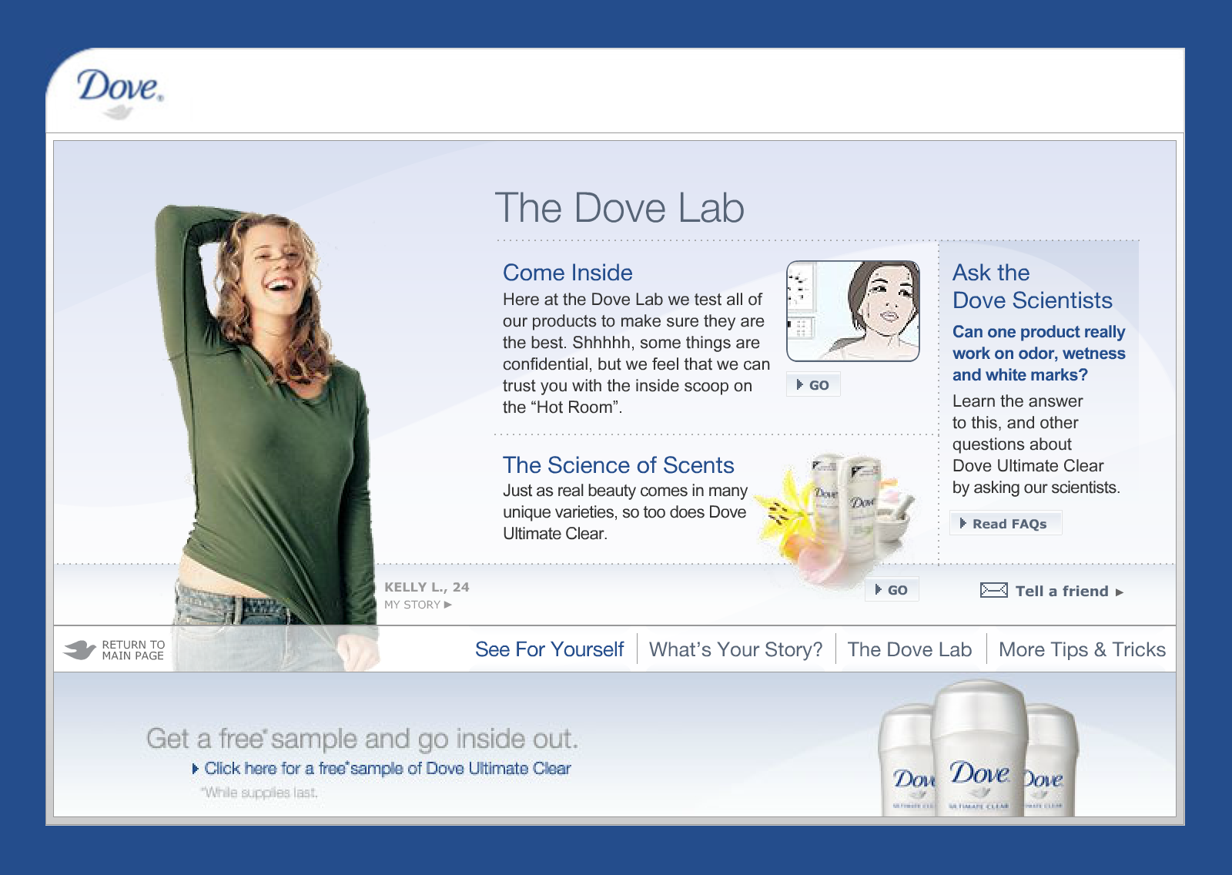Click 'Can one product really work on odor' question
The height and width of the screenshot is (875, 1232).
click(x=1039, y=354)
